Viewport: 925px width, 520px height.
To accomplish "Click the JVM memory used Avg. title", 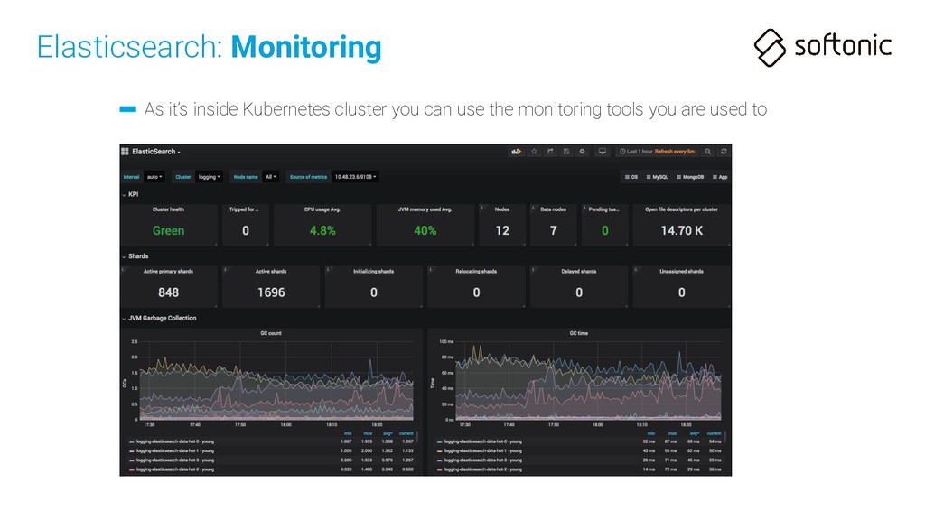I will click(x=425, y=209).
